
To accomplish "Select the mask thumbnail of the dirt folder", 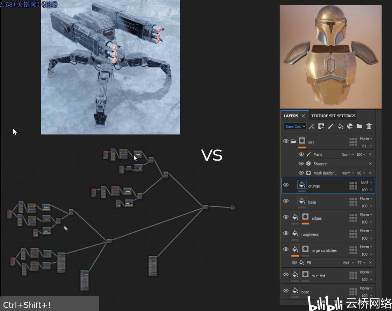I will pyautogui.click(x=302, y=141).
